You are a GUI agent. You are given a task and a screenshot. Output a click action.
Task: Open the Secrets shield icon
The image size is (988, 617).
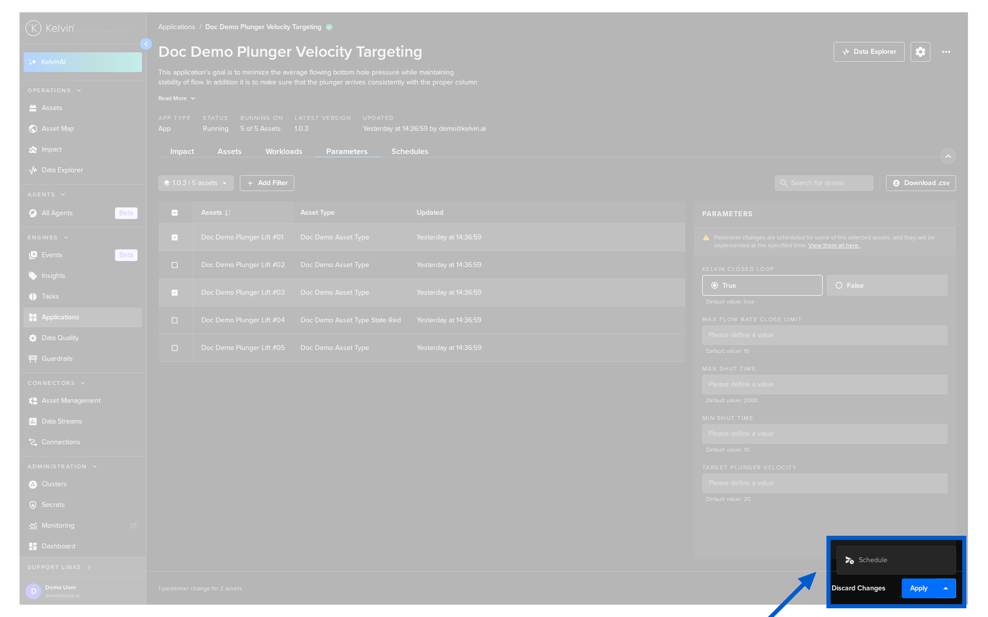point(33,505)
